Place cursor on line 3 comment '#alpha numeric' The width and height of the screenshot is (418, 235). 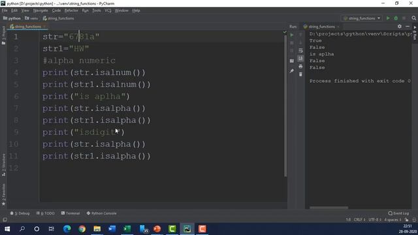tap(79, 61)
